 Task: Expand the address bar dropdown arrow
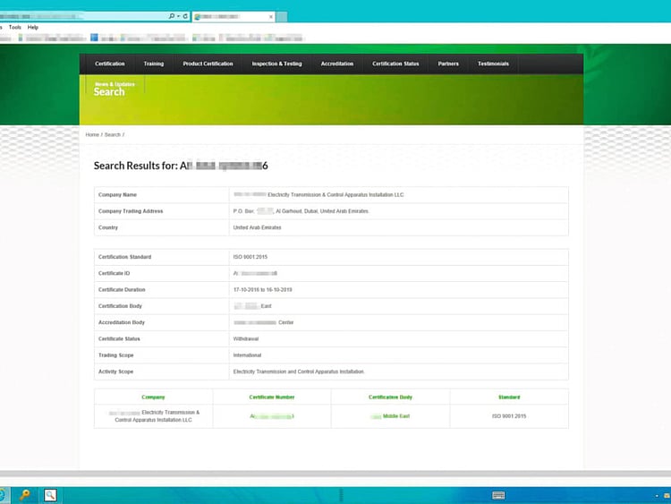tap(178, 16)
